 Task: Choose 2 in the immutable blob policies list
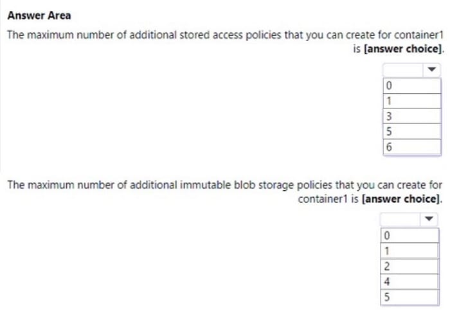(410, 267)
